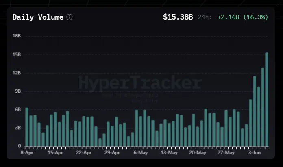The height and width of the screenshot is (167, 283).
Task: Click the 27-May date label
Action: (226, 152)
